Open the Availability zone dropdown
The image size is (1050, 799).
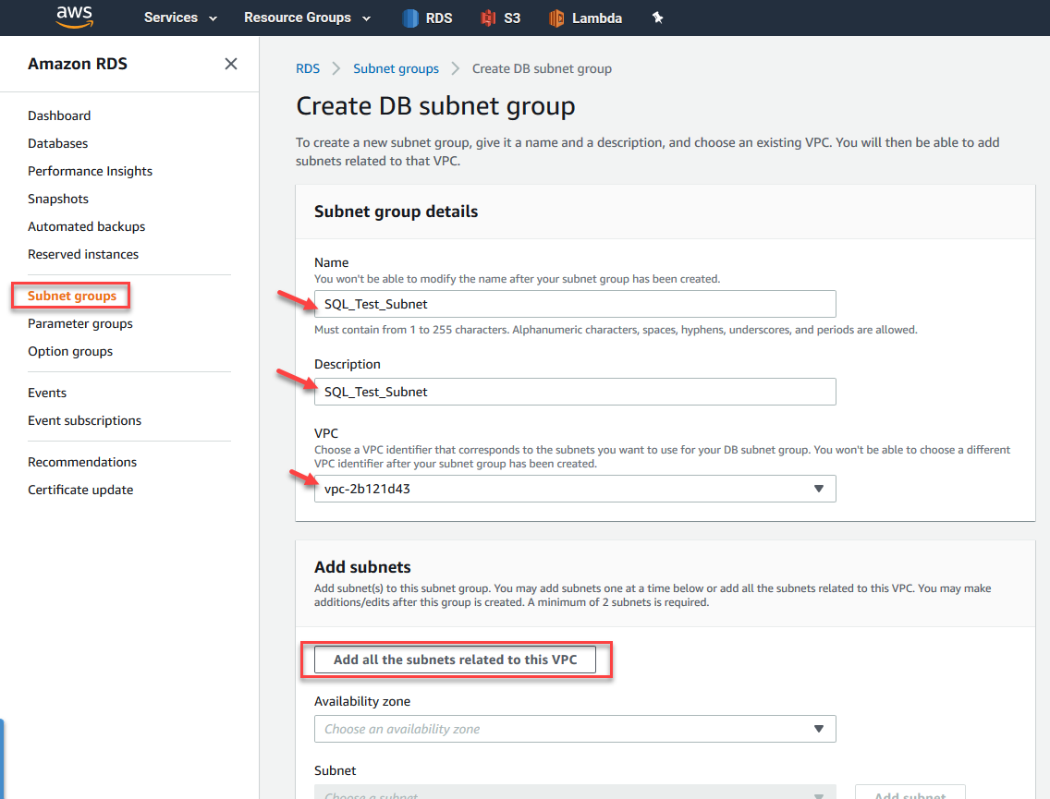pyautogui.click(x=575, y=729)
